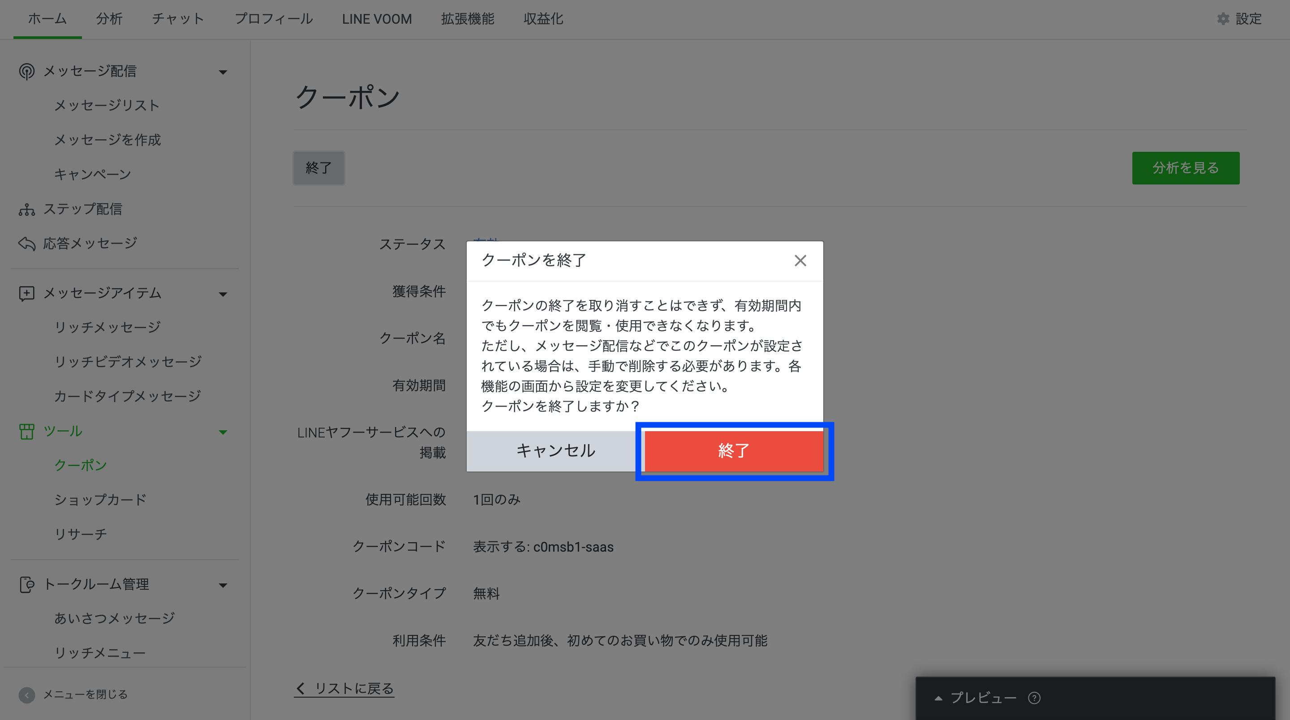1290x720 pixels.
Task: Close the クーポンを終了 dialog with X
Action: (x=800, y=260)
